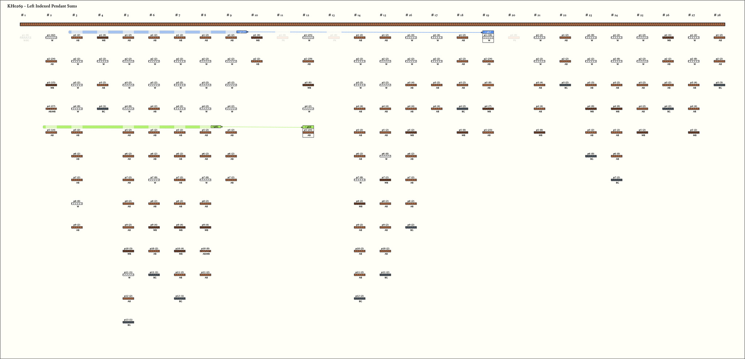Click the KH0269 Left Indexed Pendant Sums title
The height and width of the screenshot is (359, 745).
(x=42, y=6)
